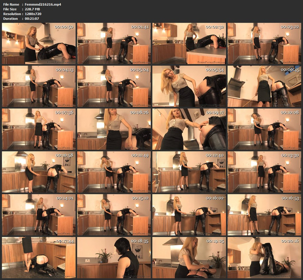This screenshot has width=303, height=280.
Task: Click the thumbnail at 00:09:17
Action: click(x=189, y=129)
